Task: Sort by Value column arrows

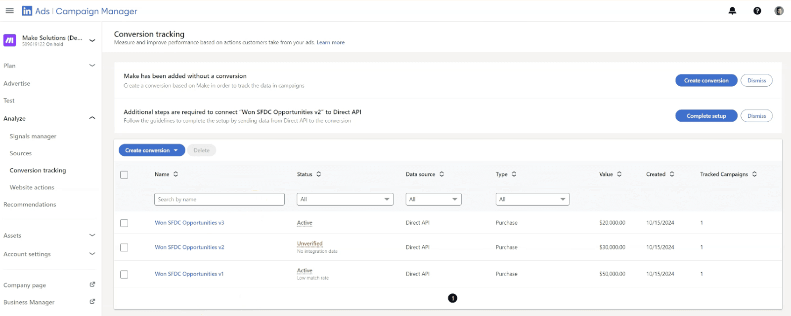Action: [x=619, y=174]
